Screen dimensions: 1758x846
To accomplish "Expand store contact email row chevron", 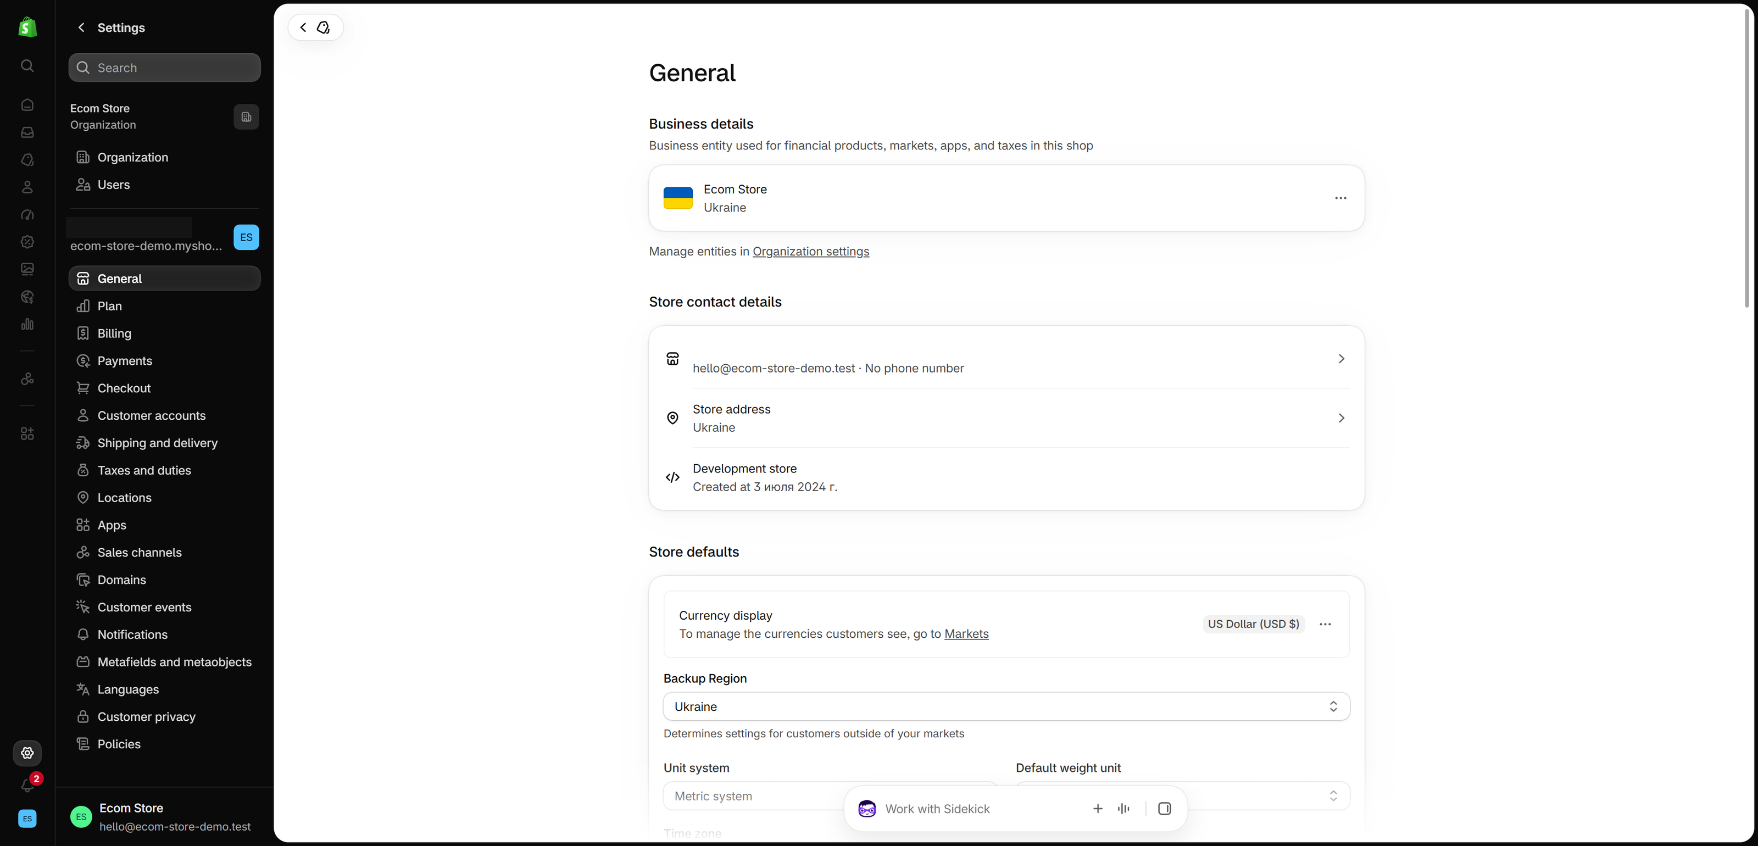I will (1342, 359).
